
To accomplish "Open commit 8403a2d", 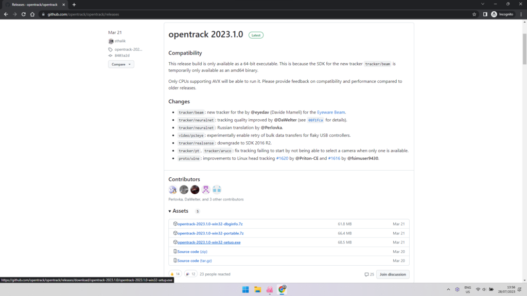I will click(121, 55).
